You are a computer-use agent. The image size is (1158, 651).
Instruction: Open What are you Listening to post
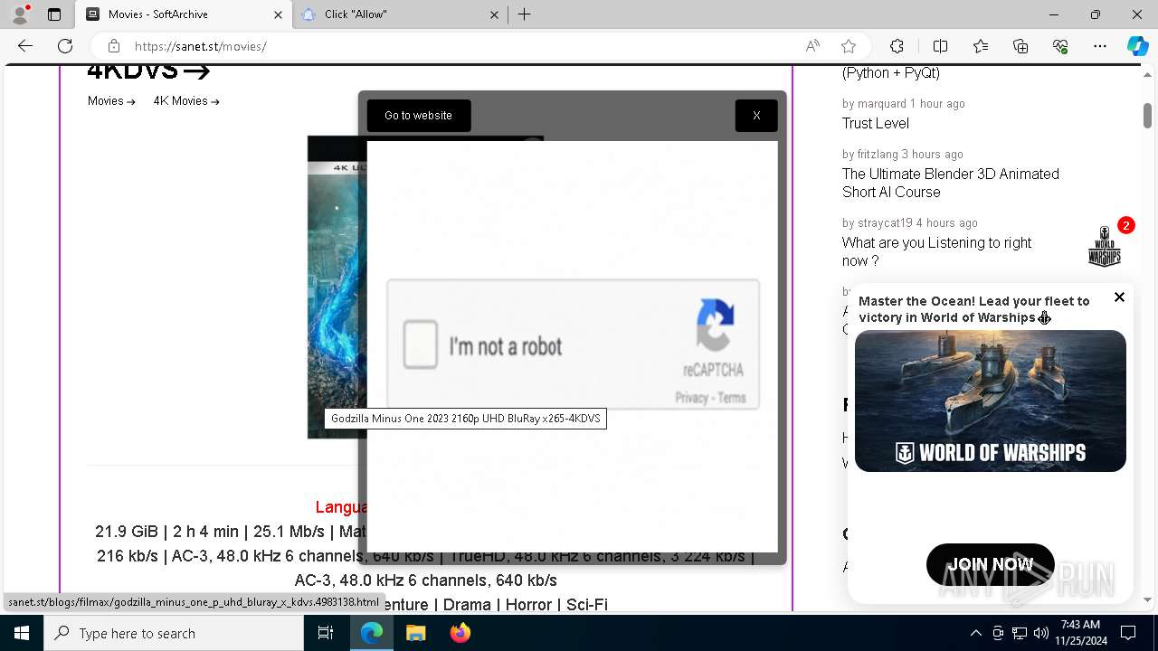coord(937,251)
